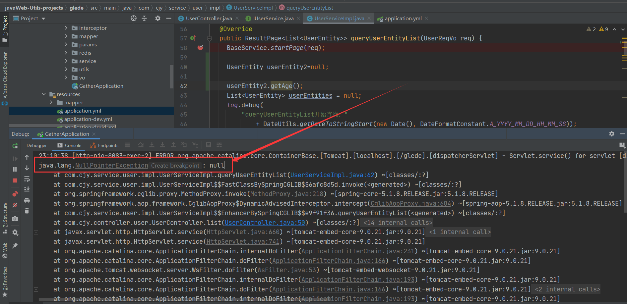This screenshot has height=304, width=627.
Task: Click Trace Current Stream Chain icon
Action: tap(219, 145)
